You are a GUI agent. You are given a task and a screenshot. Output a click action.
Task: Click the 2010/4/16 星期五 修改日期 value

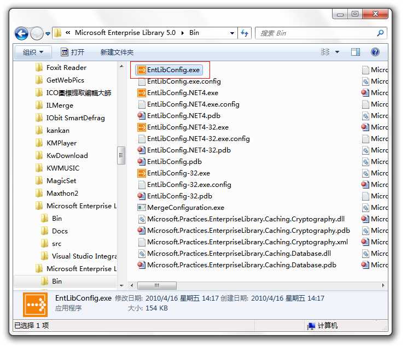182,298
